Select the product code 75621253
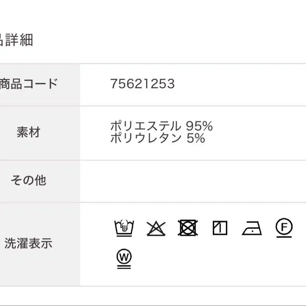 [142, 84]
